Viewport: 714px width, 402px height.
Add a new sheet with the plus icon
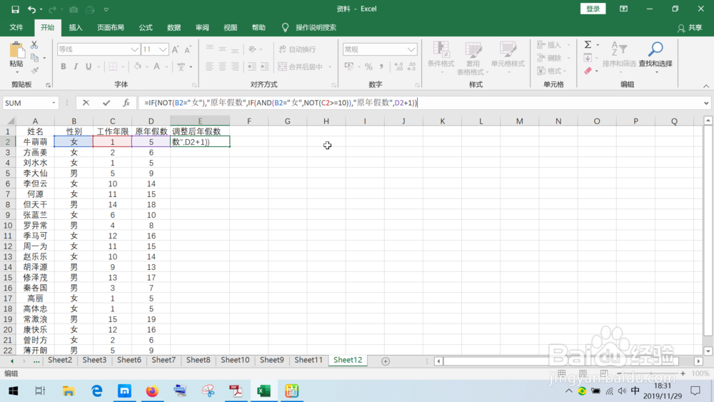coord(386,361)
